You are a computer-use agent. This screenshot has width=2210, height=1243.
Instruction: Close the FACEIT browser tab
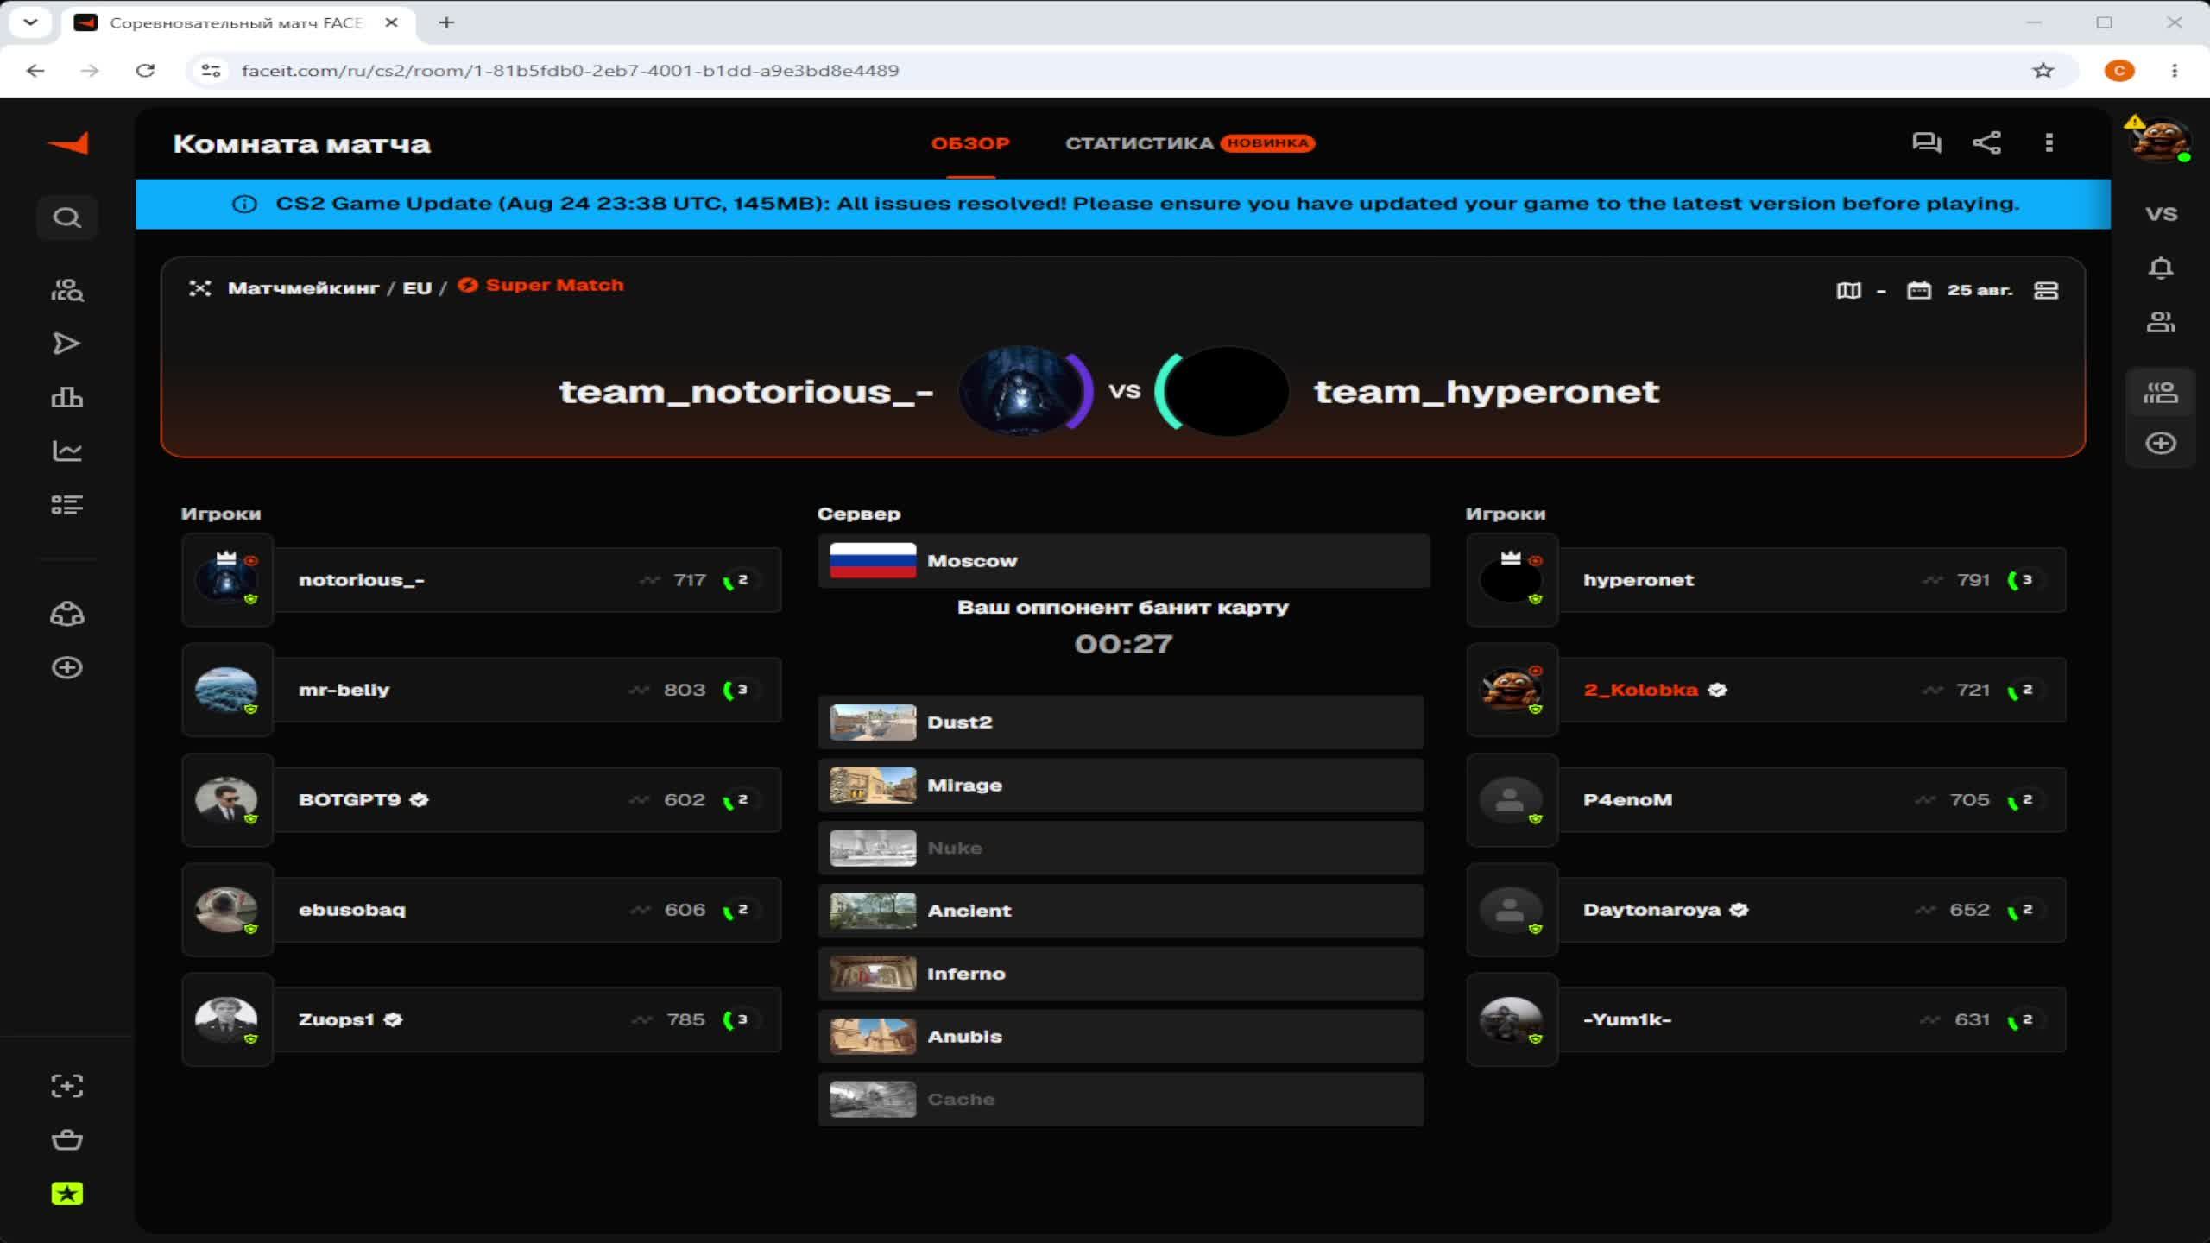[x=391, y=23]
